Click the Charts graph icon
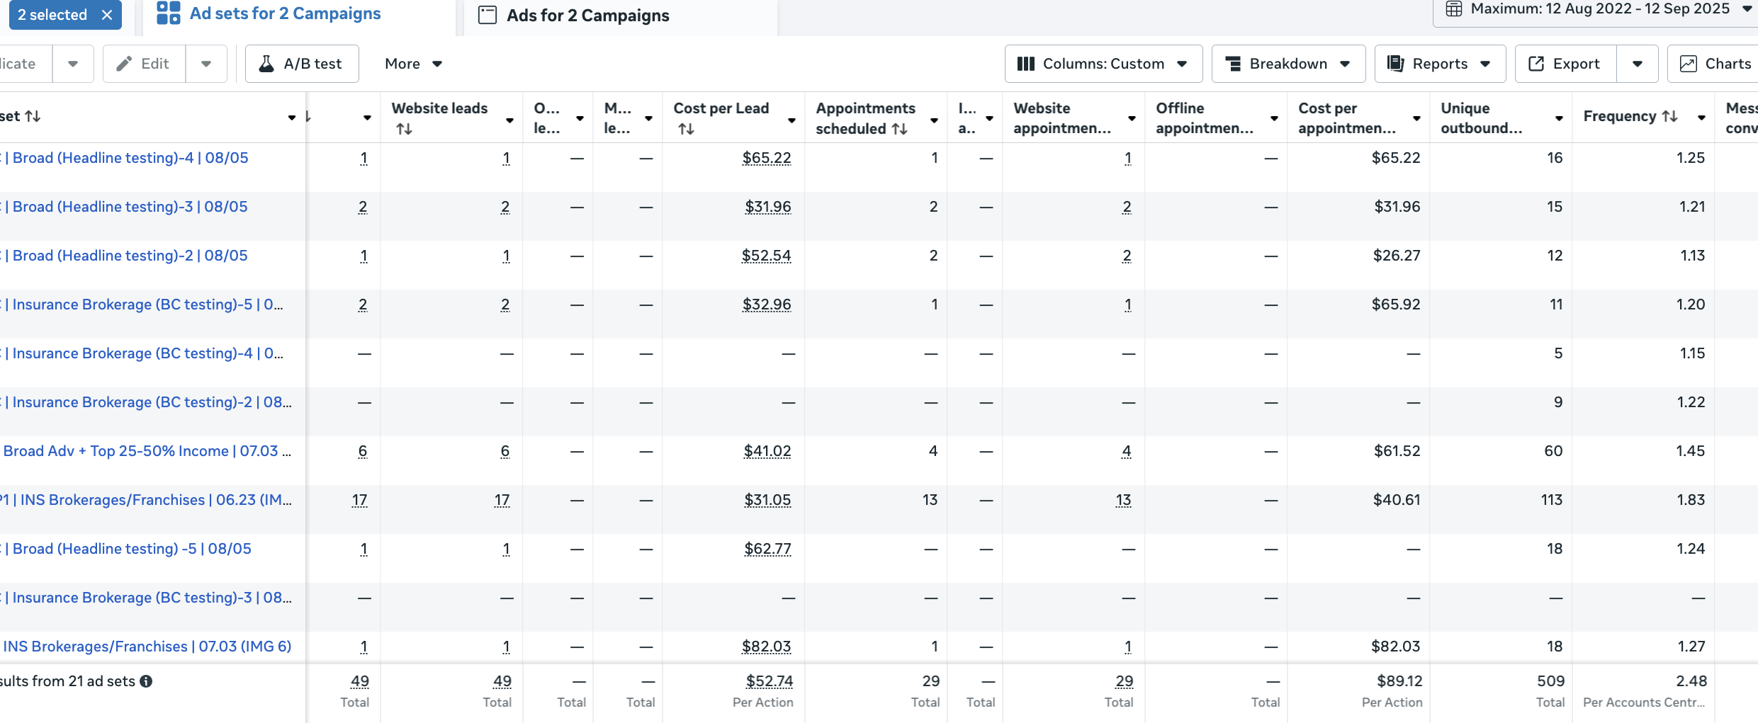 click(x=1689, y=64)
